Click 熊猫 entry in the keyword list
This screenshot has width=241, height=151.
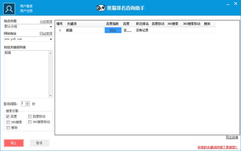point(8,53)
